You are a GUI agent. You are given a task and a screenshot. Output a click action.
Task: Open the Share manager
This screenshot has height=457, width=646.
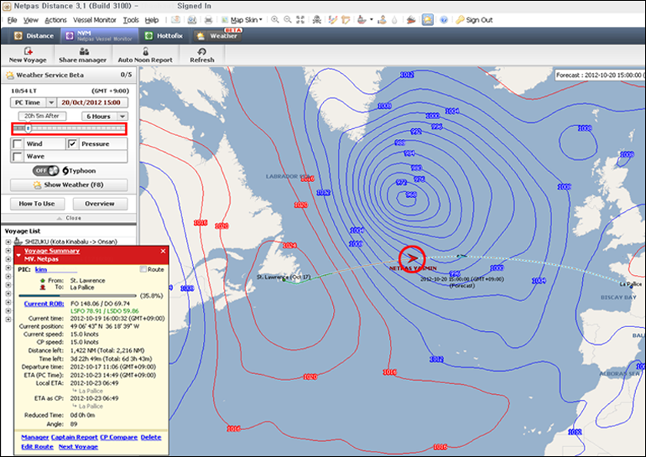82,55
